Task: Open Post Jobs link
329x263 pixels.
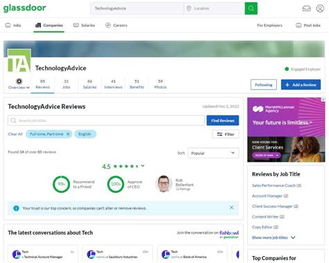Action: point(308,25)
